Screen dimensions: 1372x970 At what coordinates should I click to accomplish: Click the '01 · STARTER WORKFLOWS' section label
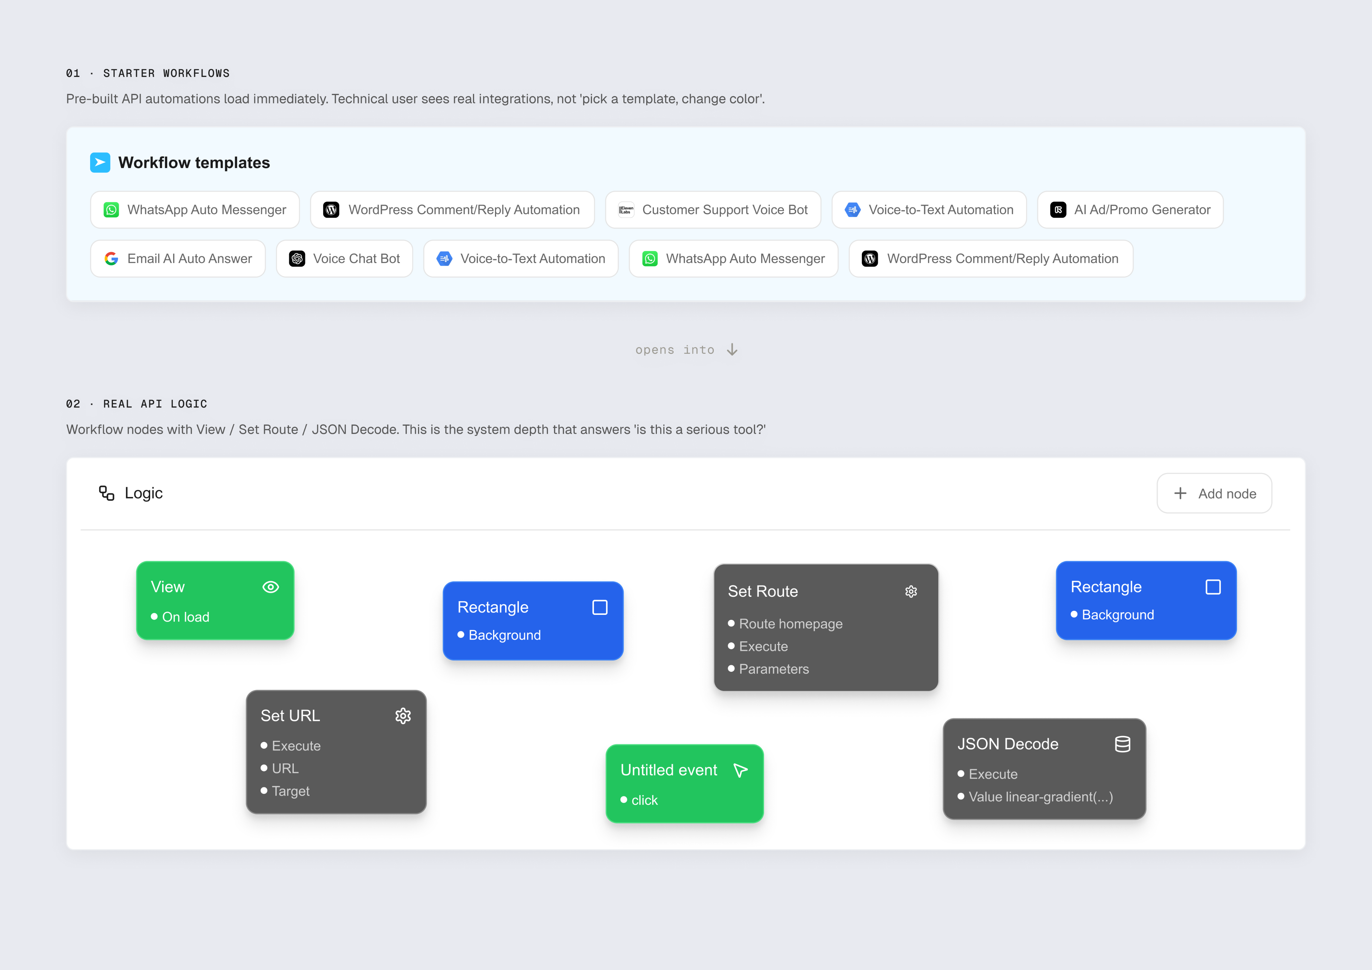coord(148,73)
